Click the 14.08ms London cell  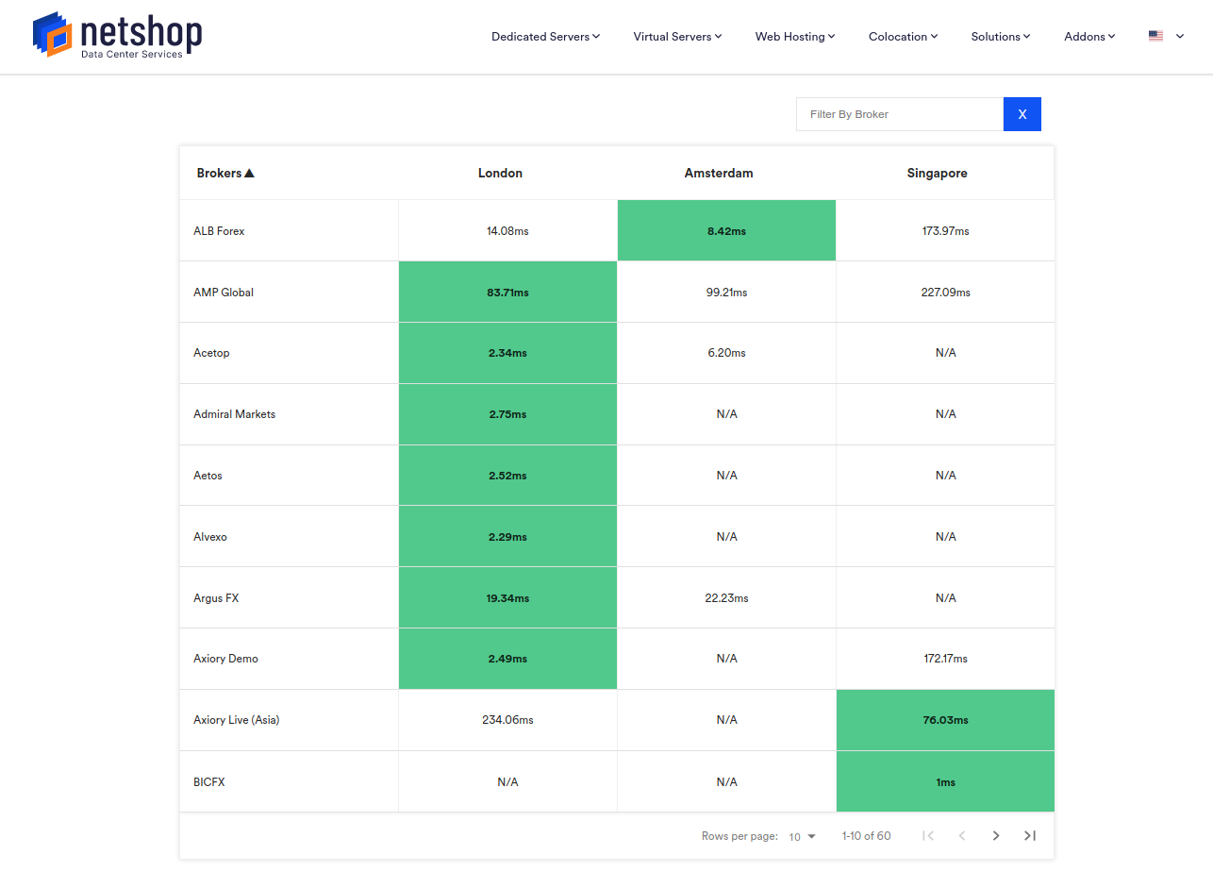(x=507, y=230)
